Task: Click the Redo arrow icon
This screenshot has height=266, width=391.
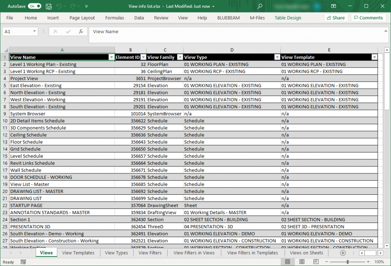Action: (x=73, y=6)
